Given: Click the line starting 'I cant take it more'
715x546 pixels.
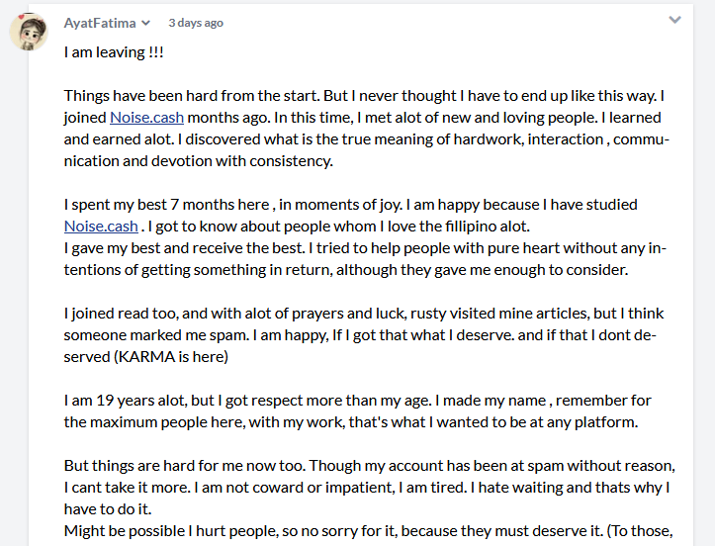Looking at the screenshot, I should (x=367, y=488).
